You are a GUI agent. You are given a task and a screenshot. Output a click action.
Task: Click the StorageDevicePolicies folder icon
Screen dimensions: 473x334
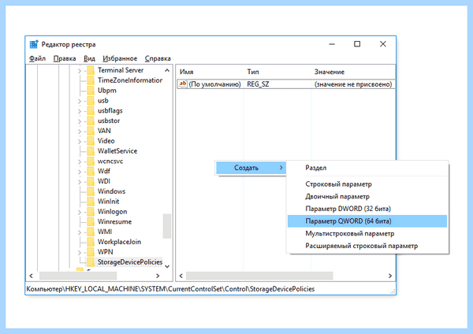[x=91, y=262]
